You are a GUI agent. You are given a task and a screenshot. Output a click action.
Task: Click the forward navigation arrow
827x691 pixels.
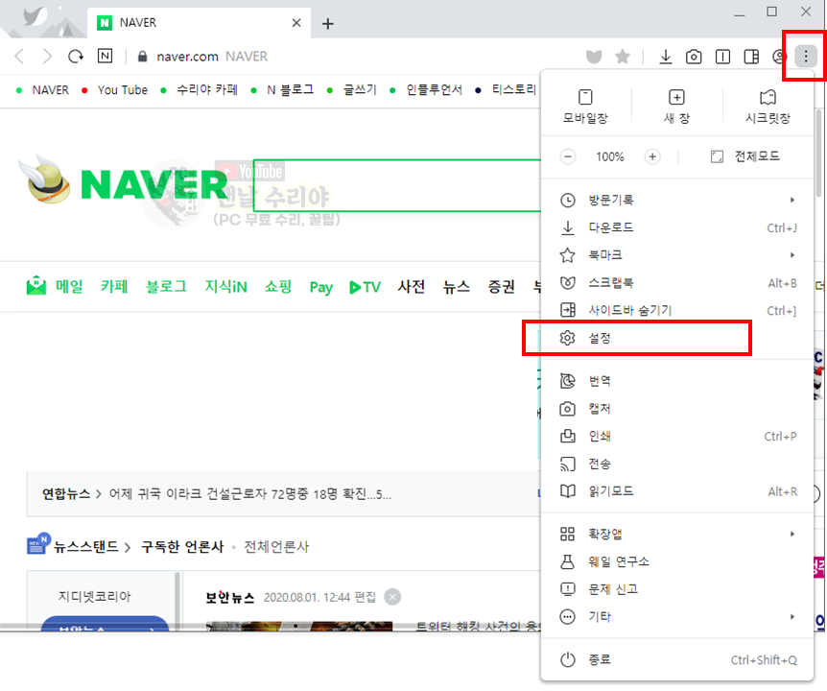(47, 56)
